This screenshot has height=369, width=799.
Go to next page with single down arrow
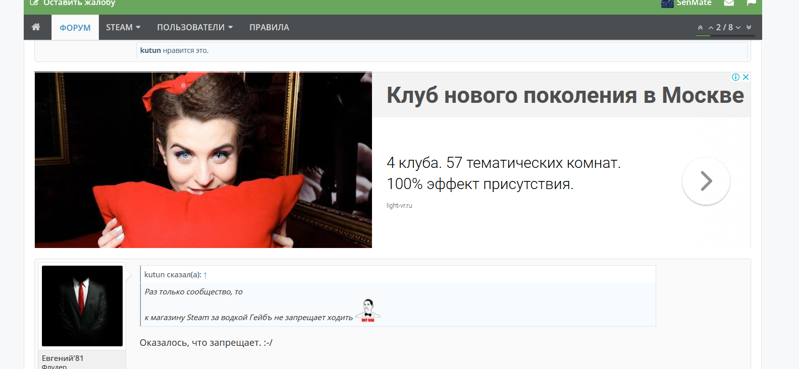tap(738, 28)
